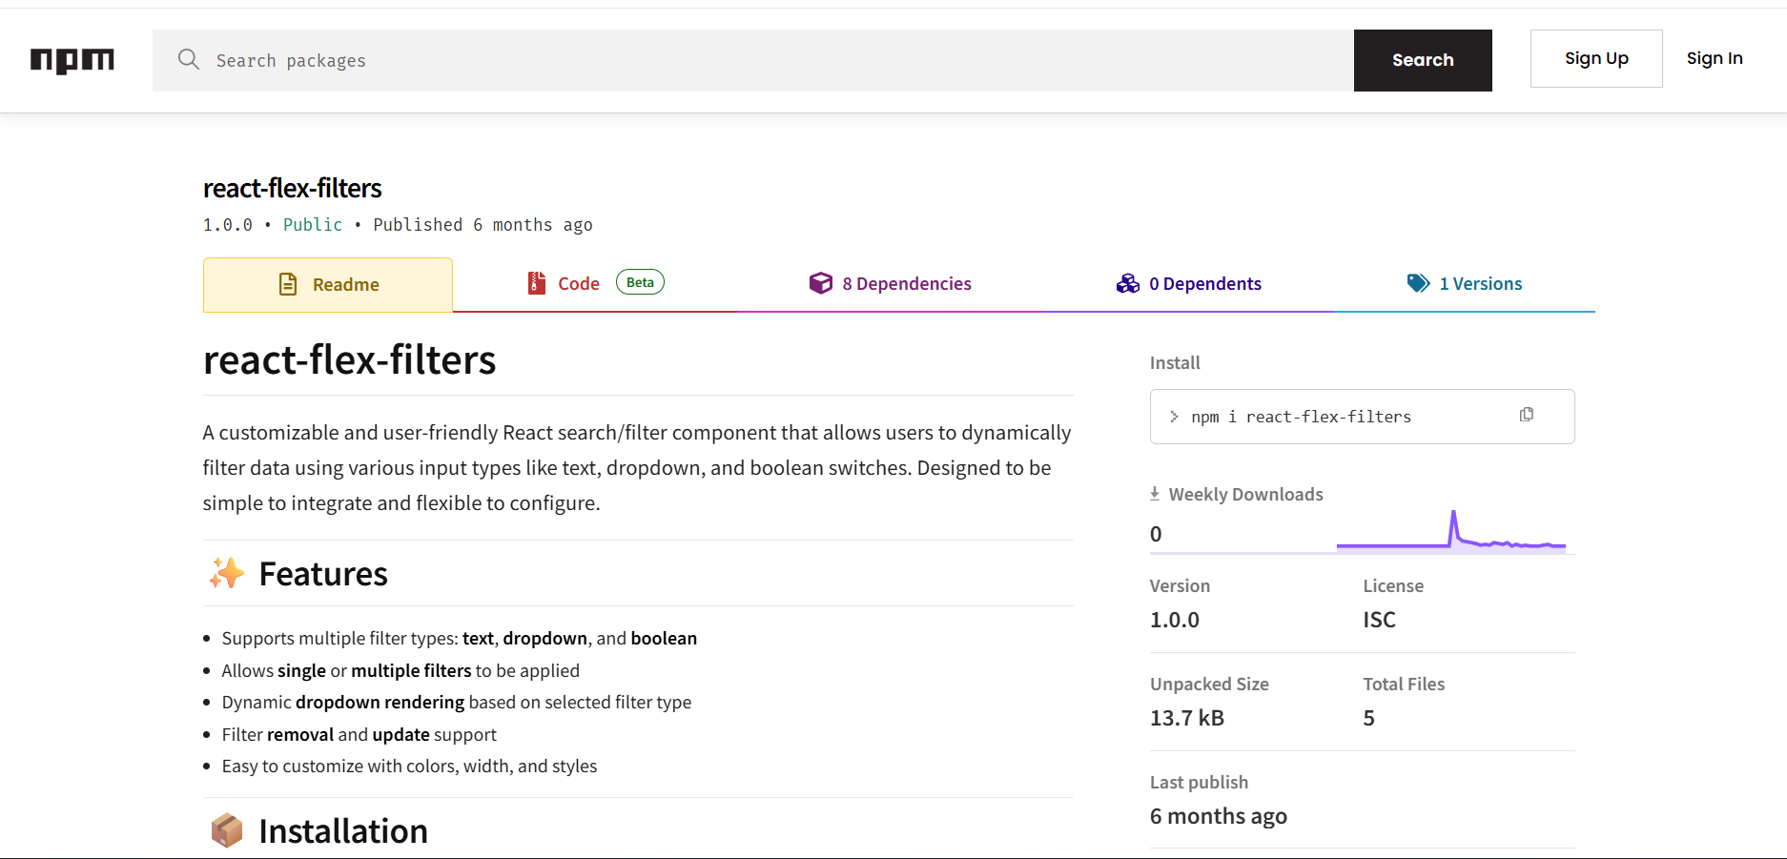
Task: Focus the Search packages input field
Action: (763, 61)
